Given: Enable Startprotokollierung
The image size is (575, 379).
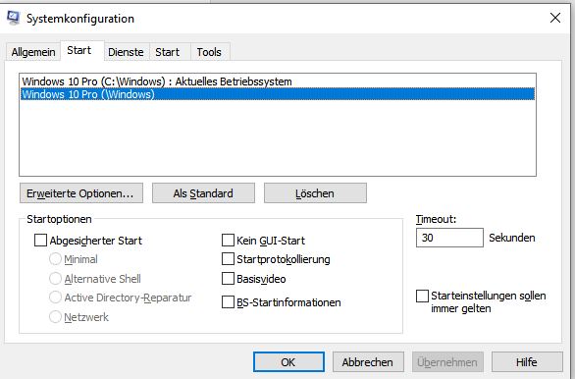Looking at the screenshot, I should coord(228,259).
